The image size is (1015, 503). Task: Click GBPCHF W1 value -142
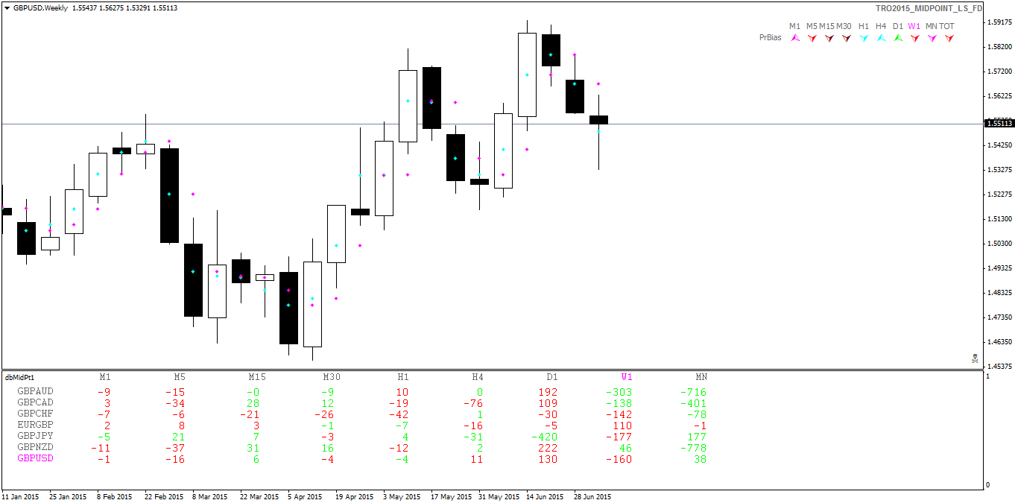coord(619,414)
